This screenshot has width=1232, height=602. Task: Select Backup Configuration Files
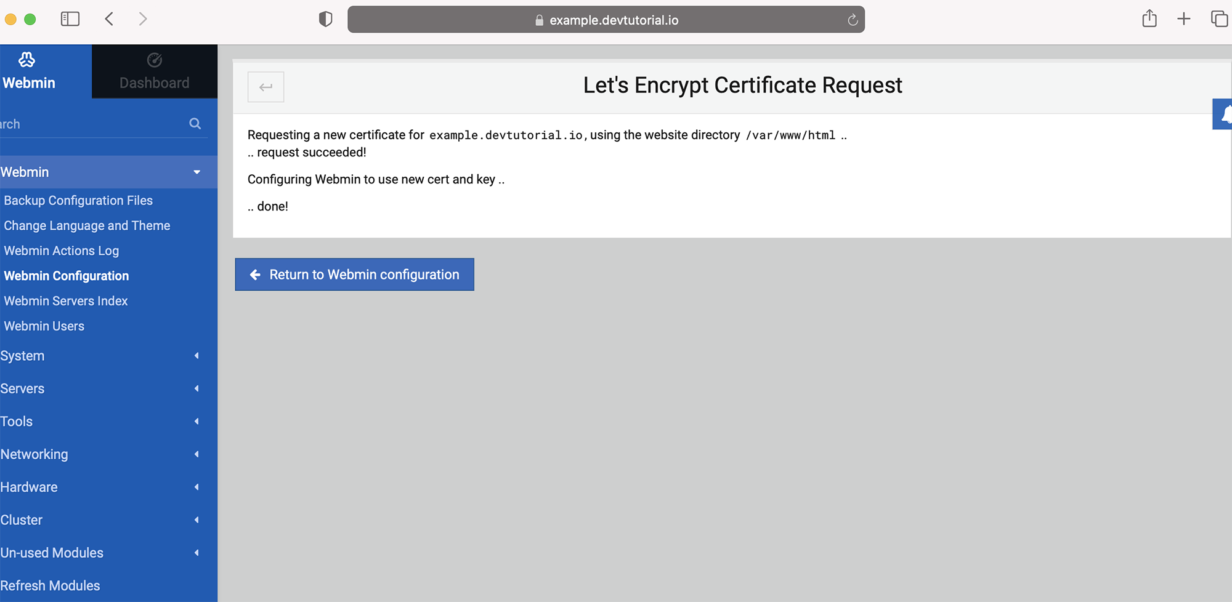78,201
